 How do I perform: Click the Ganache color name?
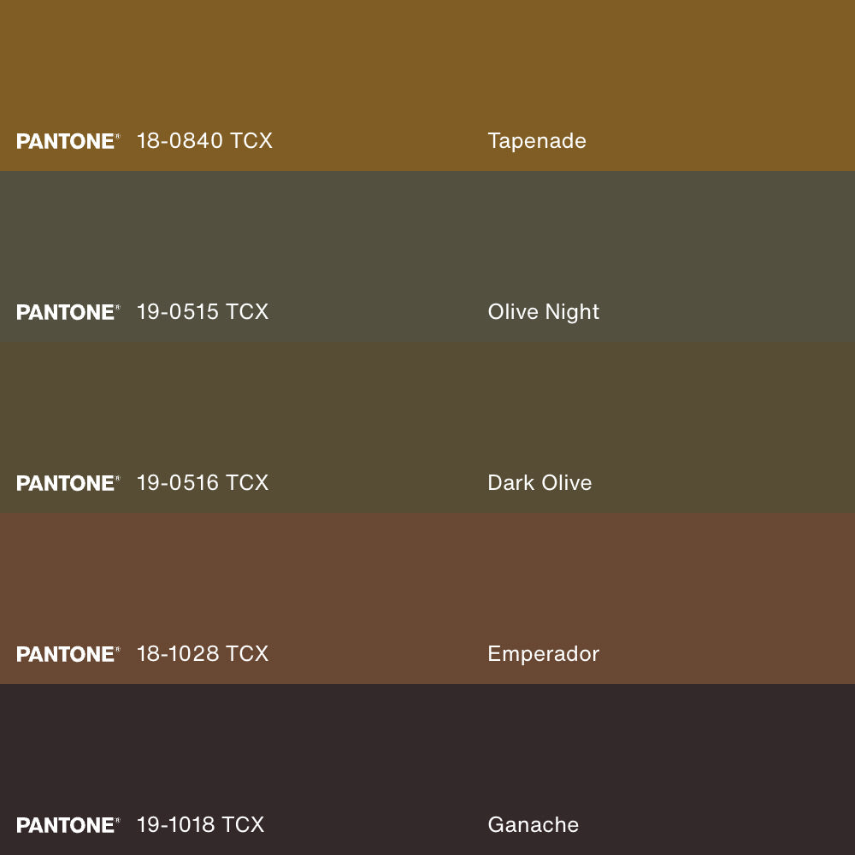point(534,824)
